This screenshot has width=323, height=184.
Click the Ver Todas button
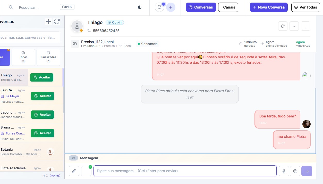305,7
